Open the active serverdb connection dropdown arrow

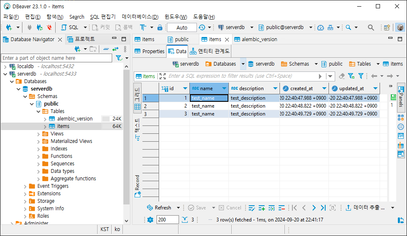click(252, 27)
